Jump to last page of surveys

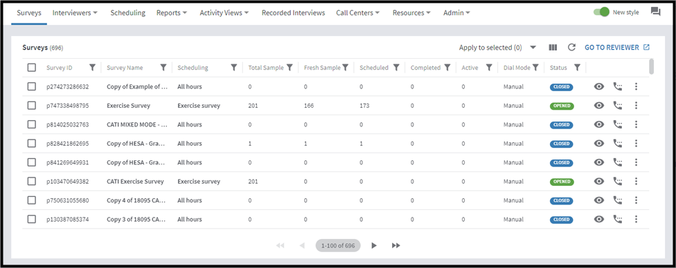tap(395, 245)
